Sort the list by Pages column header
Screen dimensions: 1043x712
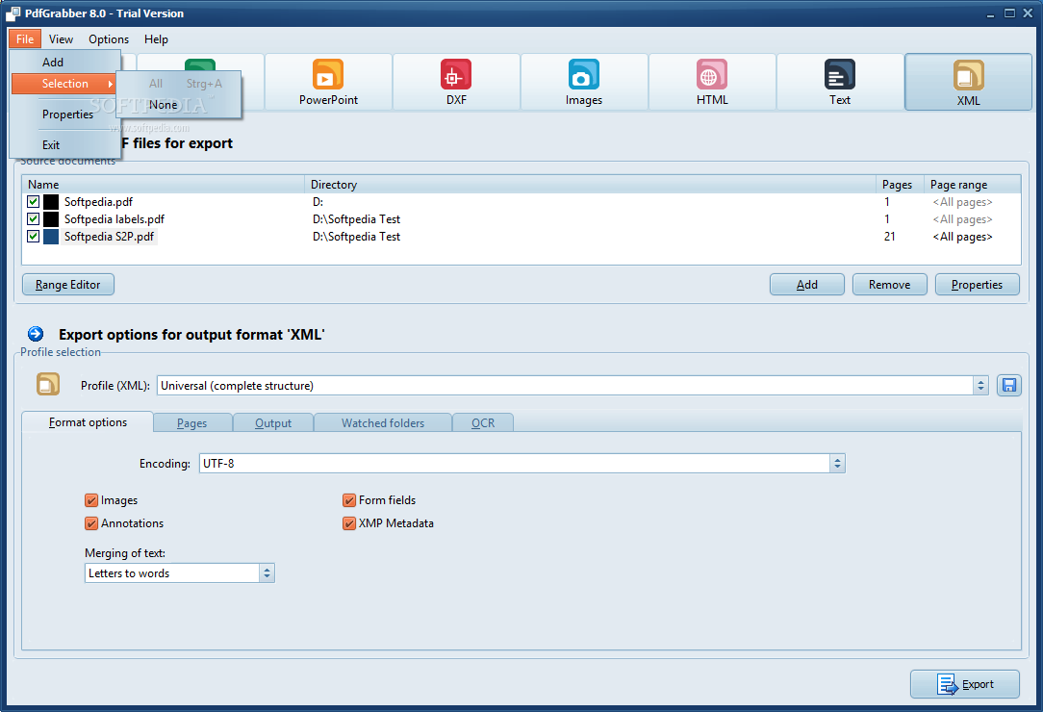(x=900, y=185)
